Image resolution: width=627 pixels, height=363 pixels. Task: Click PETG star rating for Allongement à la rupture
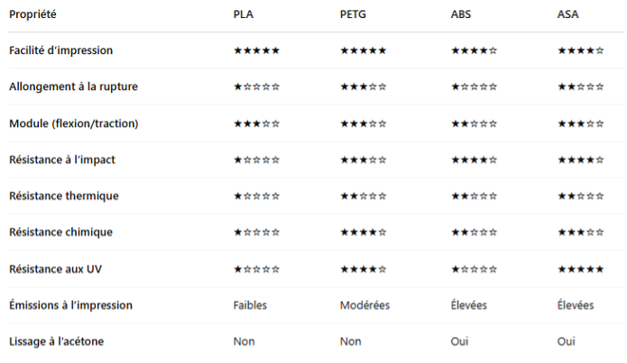364,87
